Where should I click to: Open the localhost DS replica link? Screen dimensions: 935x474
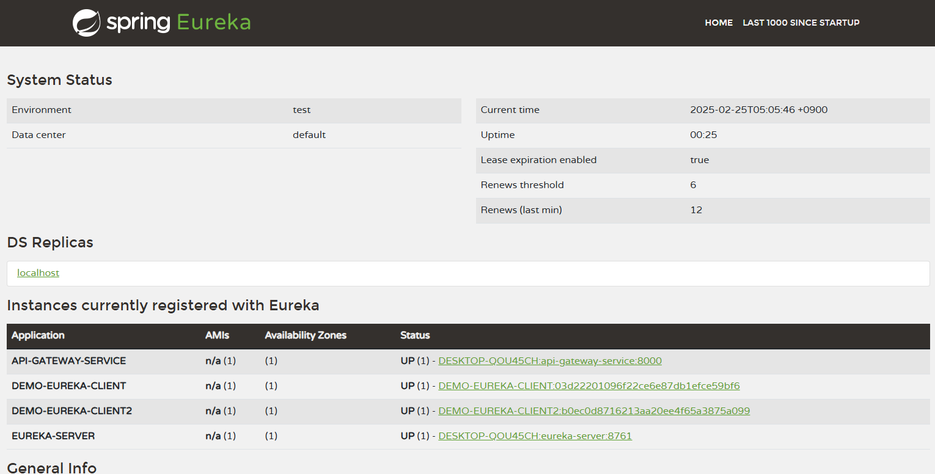pyautogui.click(x=38, y=272)
